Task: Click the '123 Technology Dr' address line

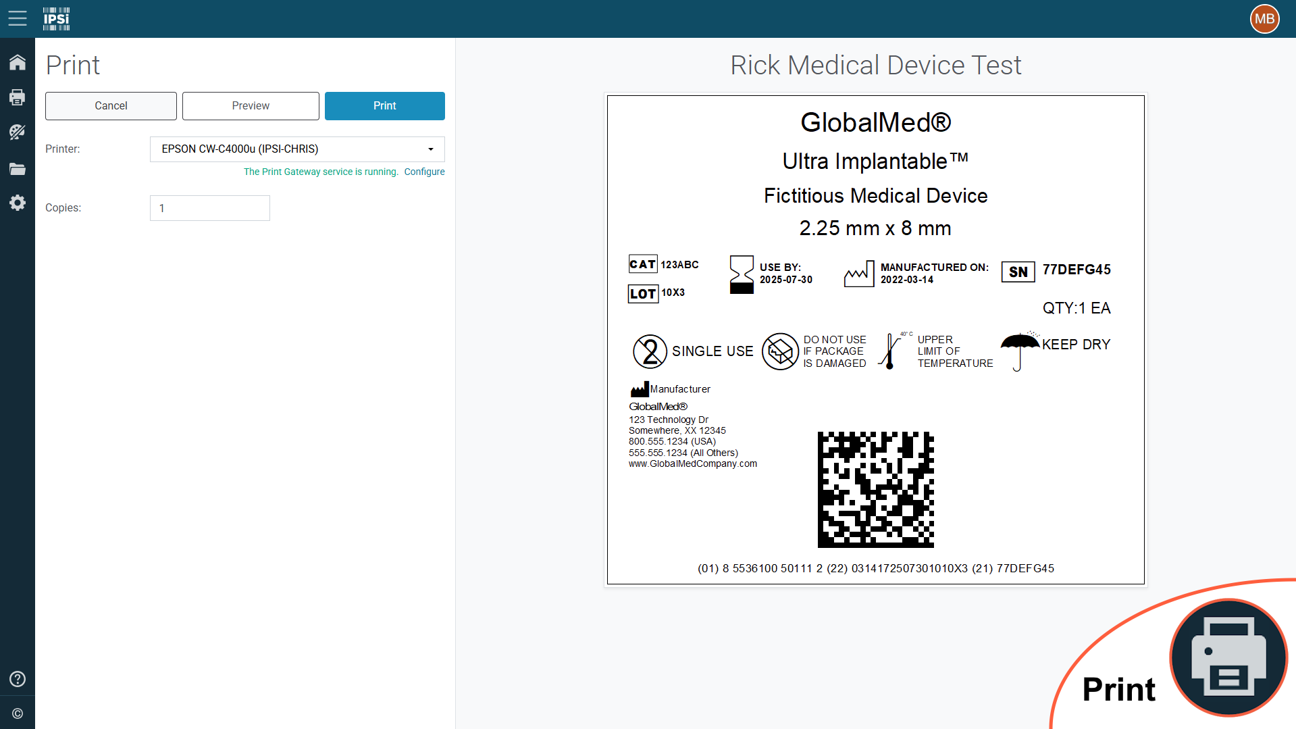Action: (669, 420)
